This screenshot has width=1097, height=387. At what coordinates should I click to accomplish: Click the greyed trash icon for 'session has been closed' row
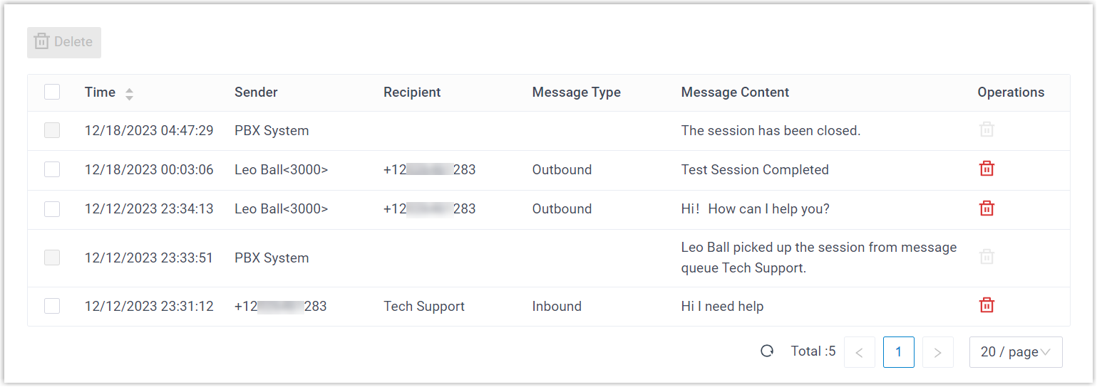tap(987, 130)
